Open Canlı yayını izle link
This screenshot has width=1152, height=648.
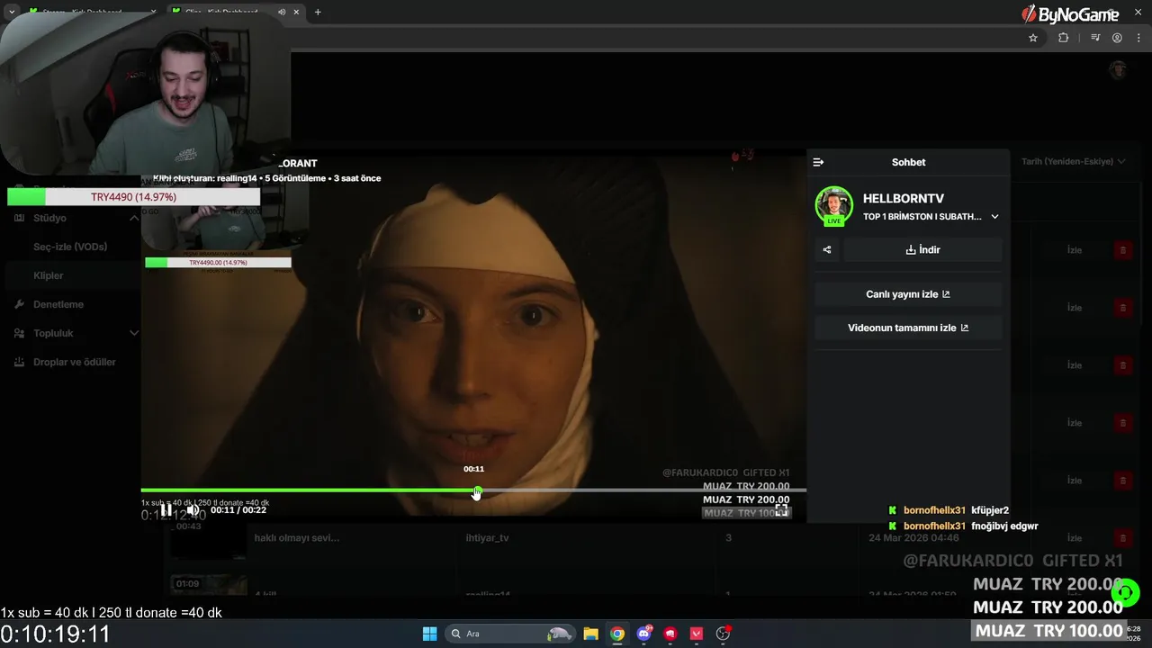pos(908,294)
